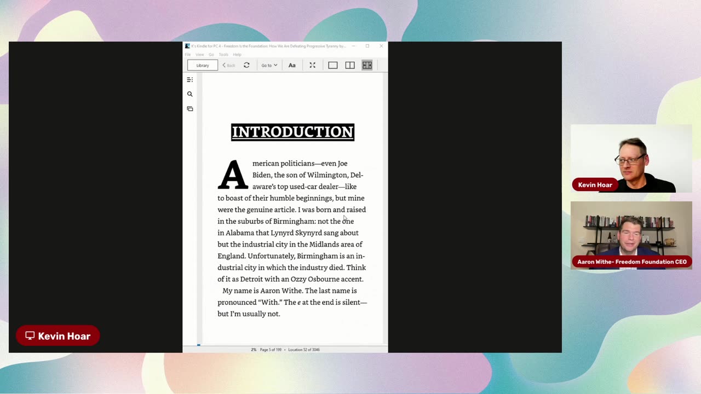Viewport: 701px width, 394px height.
Task: Open the View menu
Action: [x=199, y=55]
